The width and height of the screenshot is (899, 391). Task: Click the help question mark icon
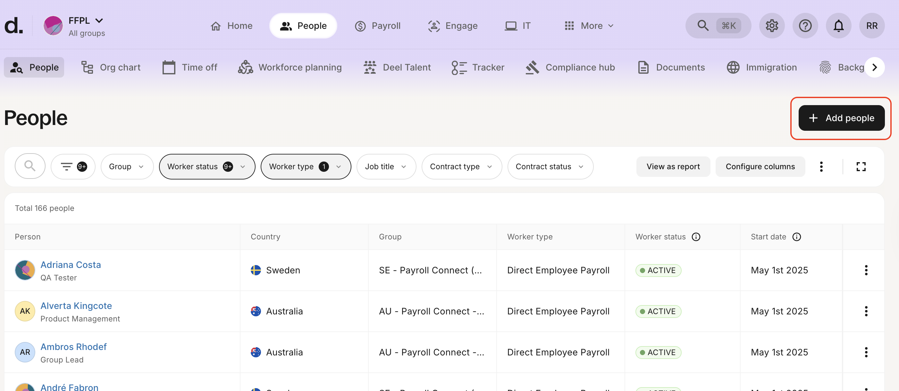805,26
